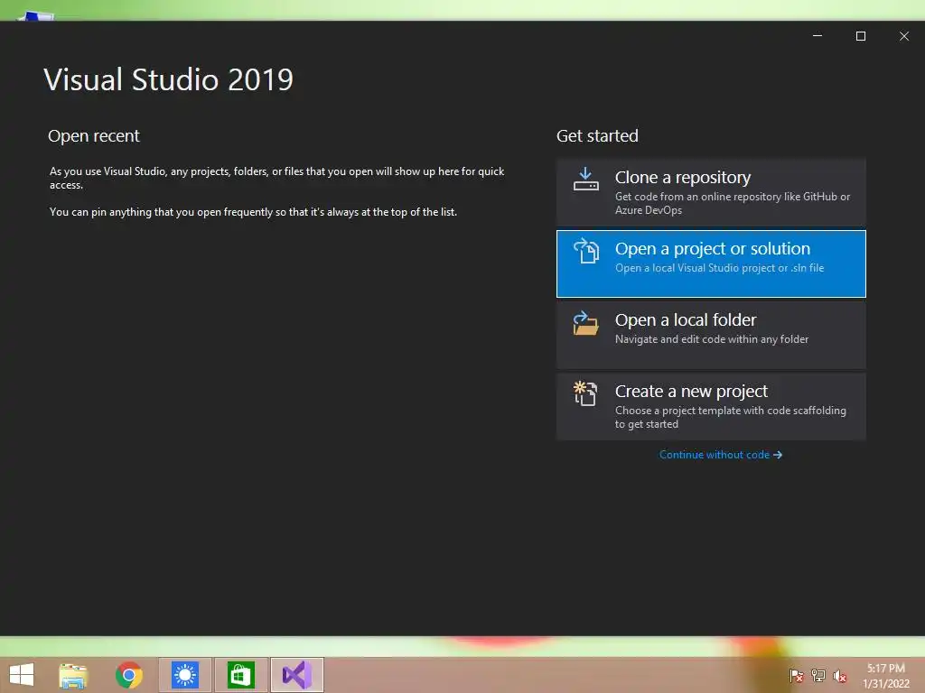Select the Clone a repository card
The width and height of the screenshot is (925, 693).
[x=711, y=192]
